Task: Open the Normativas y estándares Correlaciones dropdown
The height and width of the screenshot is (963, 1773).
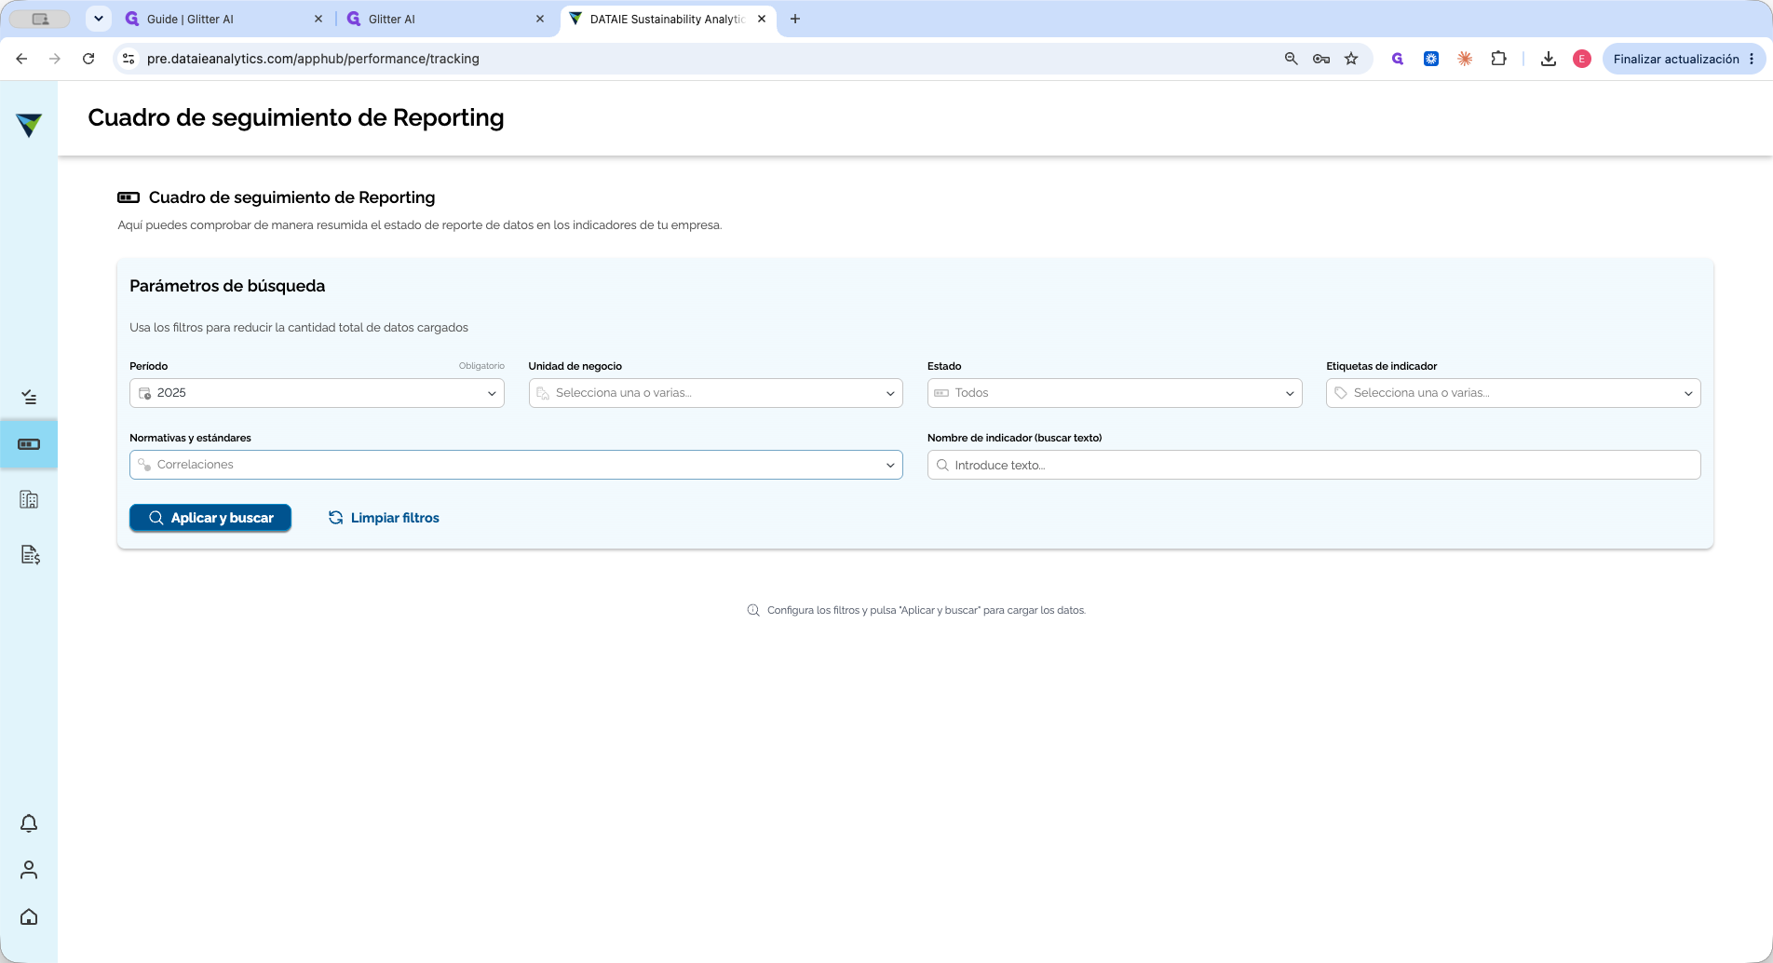Action: point(516,465)
